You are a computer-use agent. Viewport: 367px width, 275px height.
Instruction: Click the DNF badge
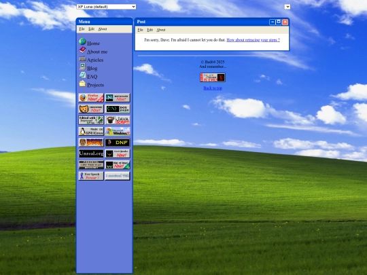[118, 143]
